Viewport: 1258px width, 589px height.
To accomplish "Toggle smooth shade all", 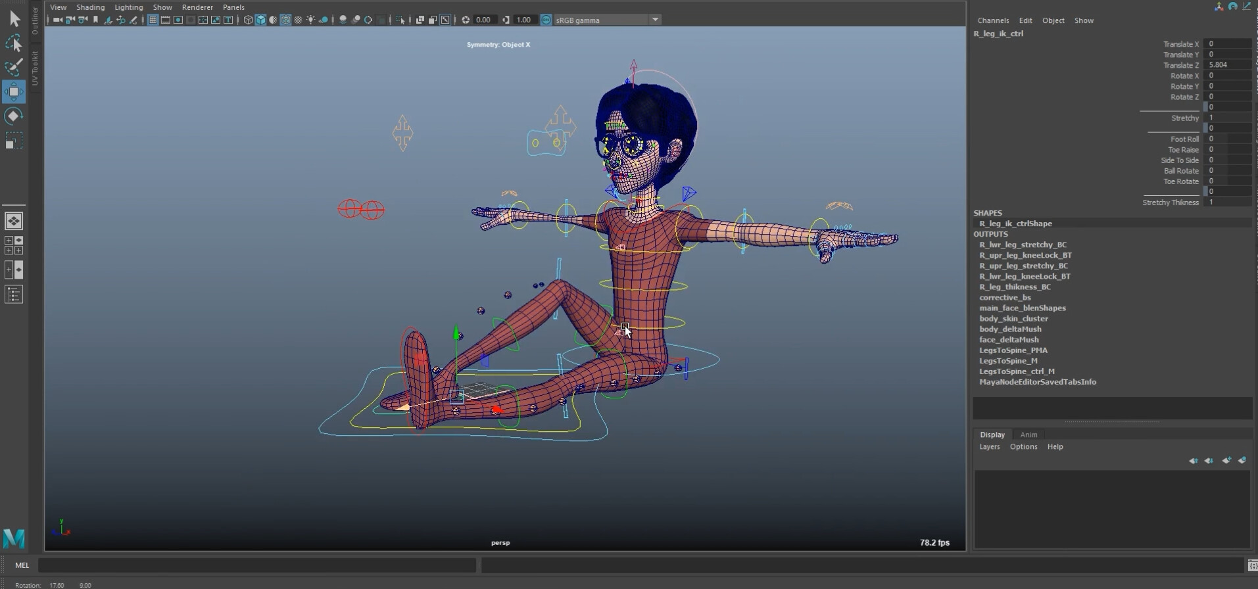I will coord(260,20).
